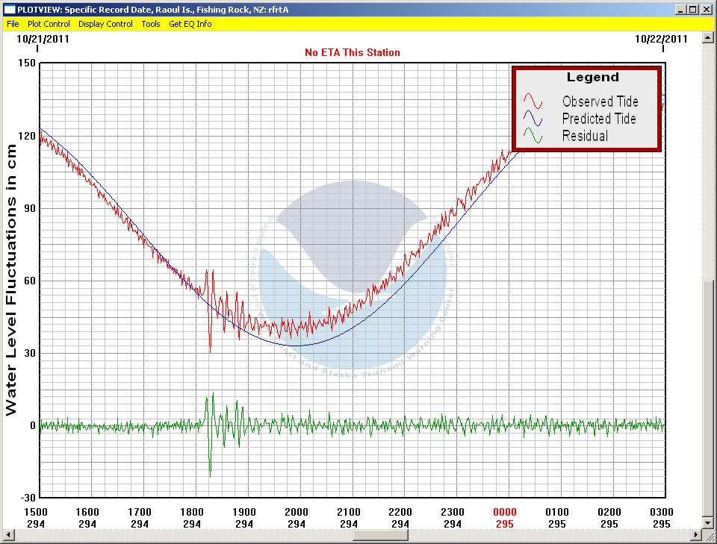Minimize the PLOTVIEW window
Image resolution: width=717 pixels, height=544 pixels.
click(x=681, y=9)
